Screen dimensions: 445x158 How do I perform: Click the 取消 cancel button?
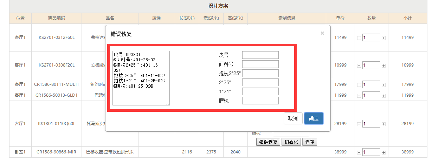tap(293, 118)
